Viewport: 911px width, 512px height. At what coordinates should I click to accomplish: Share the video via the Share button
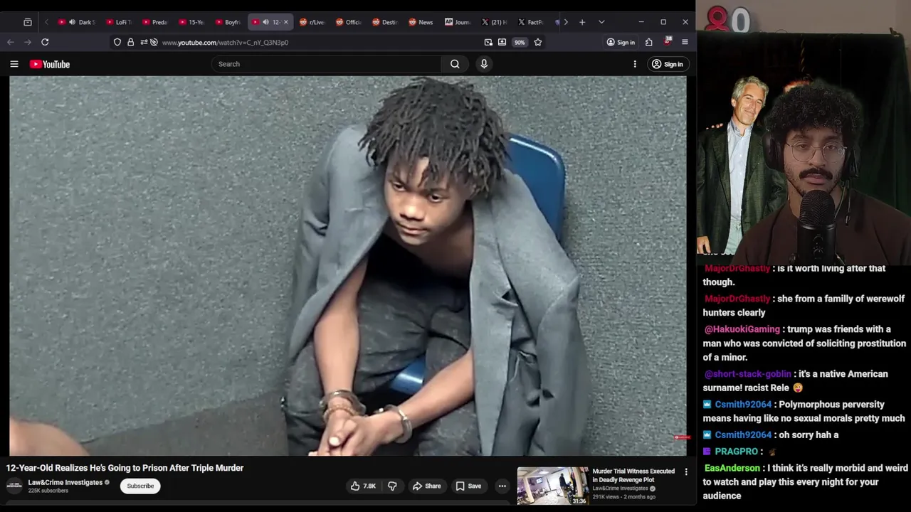427,486
